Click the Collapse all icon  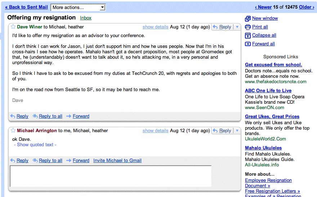click(x=248, y=35)
